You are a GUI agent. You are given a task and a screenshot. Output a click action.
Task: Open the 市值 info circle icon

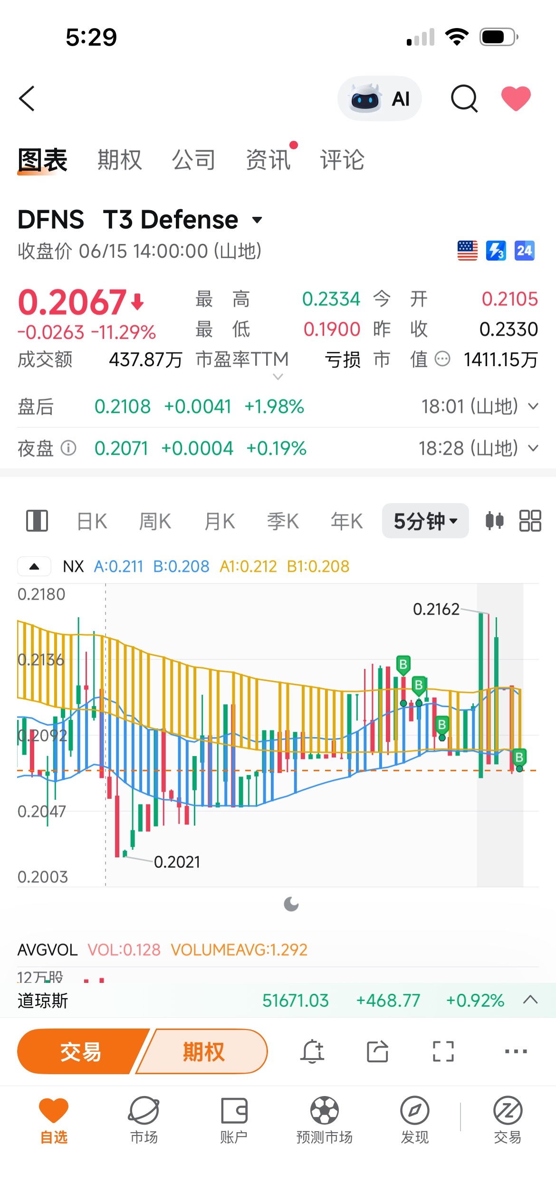442,359
